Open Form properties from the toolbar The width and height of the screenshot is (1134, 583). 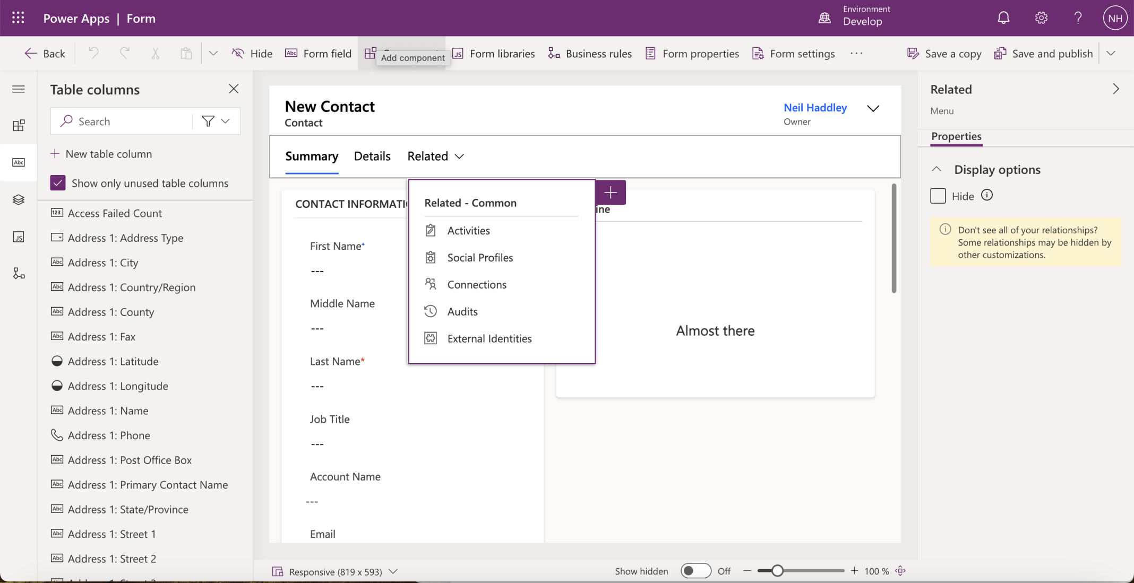click(x=691, y=53)
